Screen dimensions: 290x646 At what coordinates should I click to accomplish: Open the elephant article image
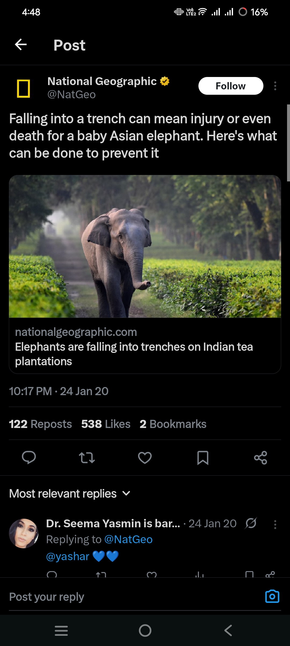tap(145, 246)
